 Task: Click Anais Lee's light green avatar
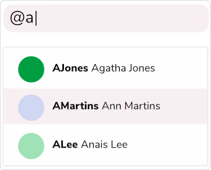[x=31, y=146]
